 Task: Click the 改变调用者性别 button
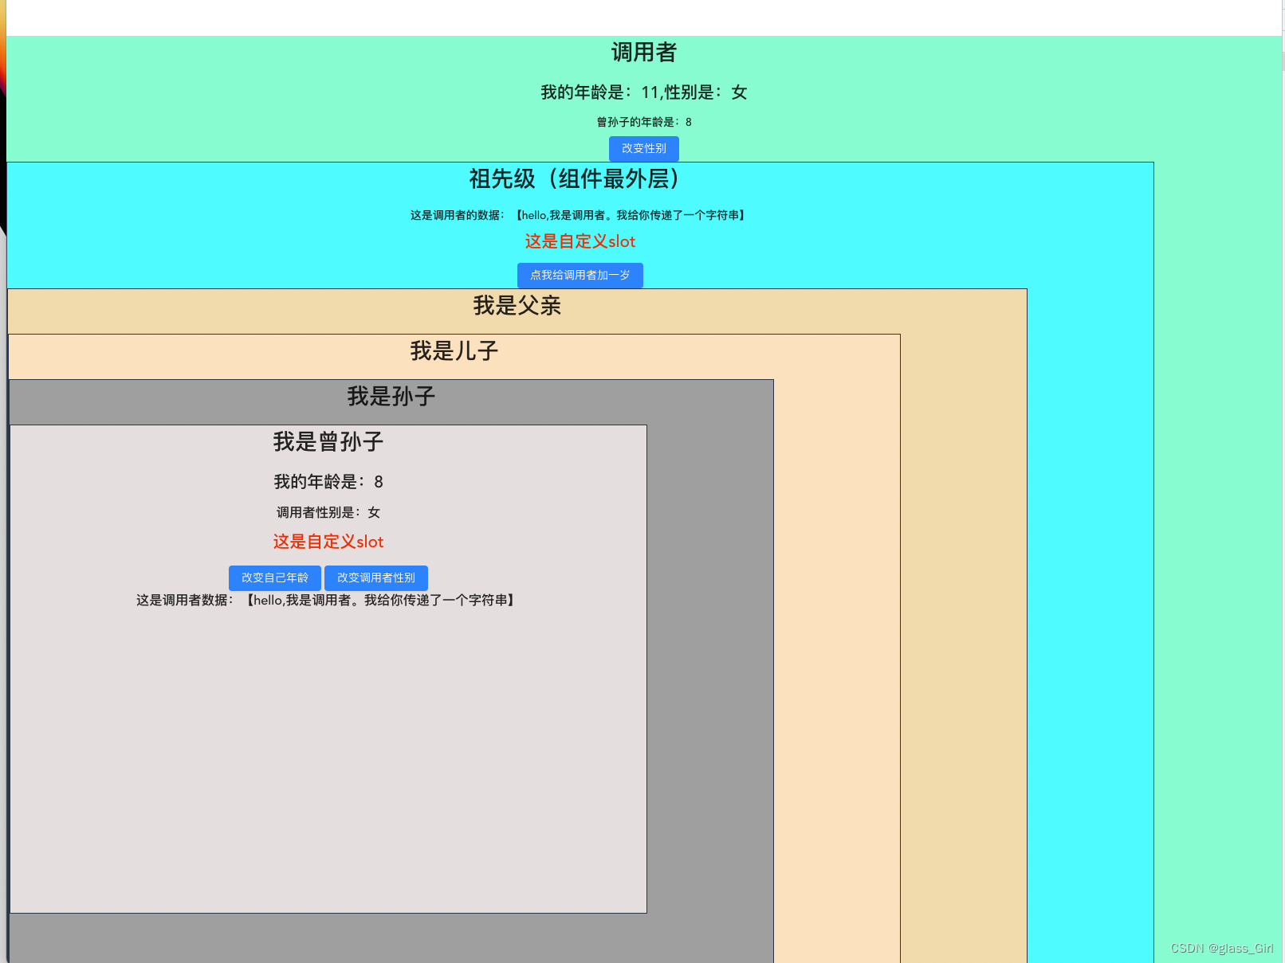375,577
